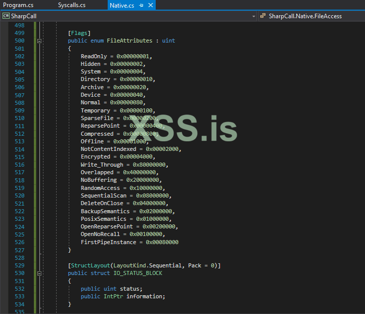This screenshot has height=314, width=365.
Task: Click the ReadOnly enum member
Action: coord(94,56)
